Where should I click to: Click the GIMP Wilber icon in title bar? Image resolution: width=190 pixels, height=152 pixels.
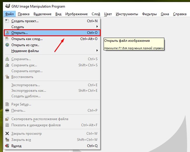coord(7,6)
